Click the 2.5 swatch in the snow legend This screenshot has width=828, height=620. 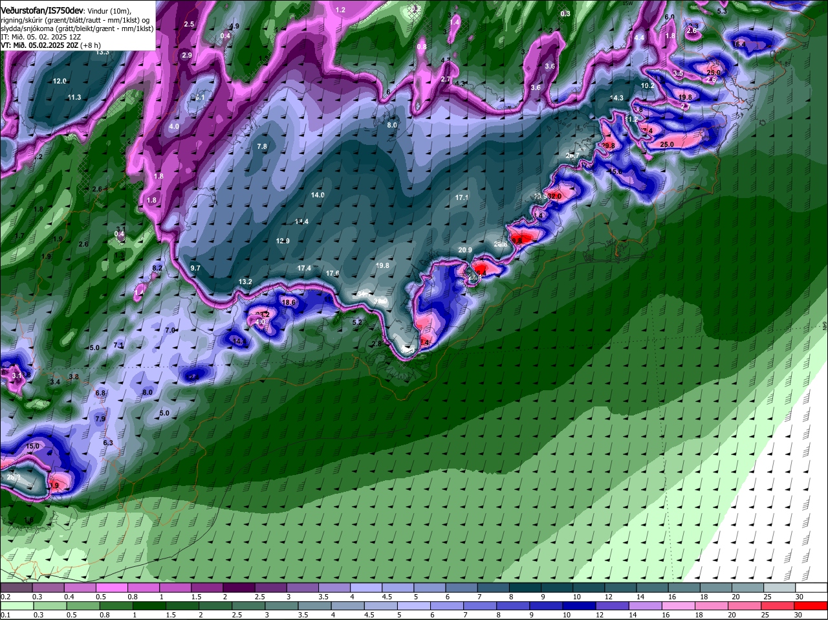270,588
